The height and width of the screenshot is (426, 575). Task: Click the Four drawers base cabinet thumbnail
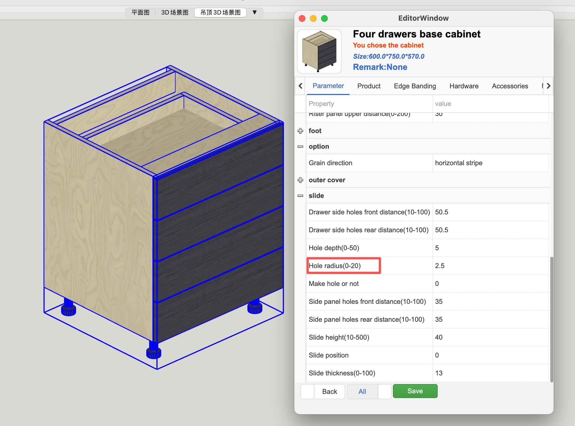click(x=319, y=51)
